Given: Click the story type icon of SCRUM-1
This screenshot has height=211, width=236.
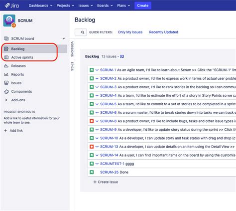Looking at the screenshot, I should coord(92,70).
